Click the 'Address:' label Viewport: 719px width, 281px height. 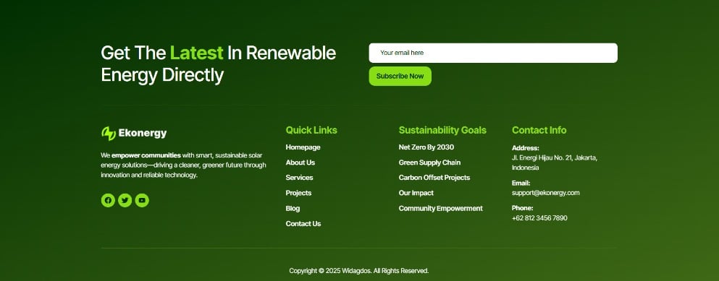tap(526, 148)
